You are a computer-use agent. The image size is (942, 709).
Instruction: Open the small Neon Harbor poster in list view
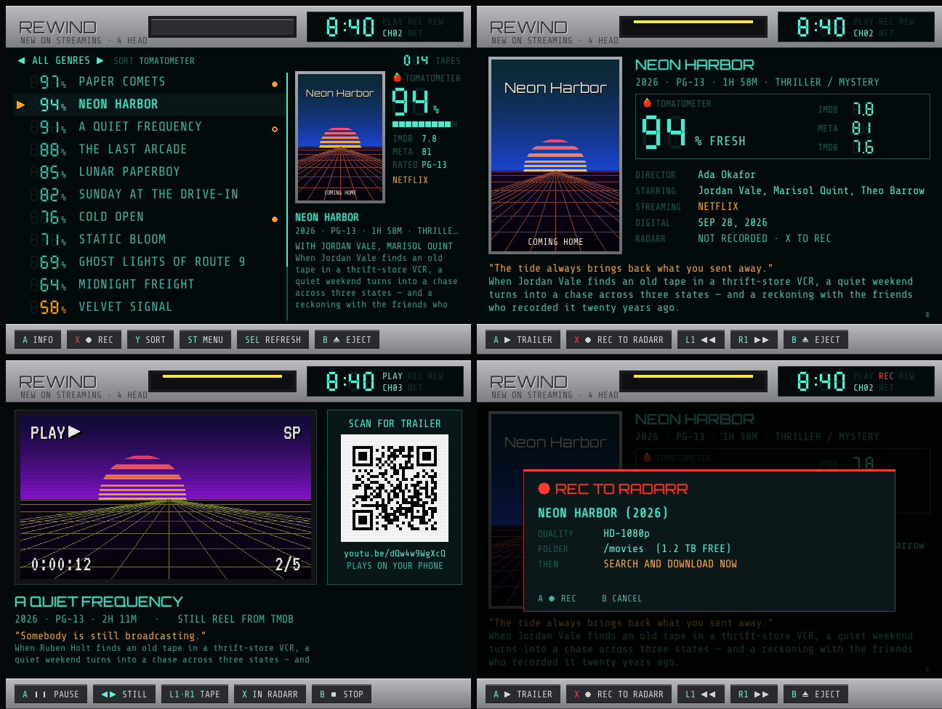click(x=339, y=137)
